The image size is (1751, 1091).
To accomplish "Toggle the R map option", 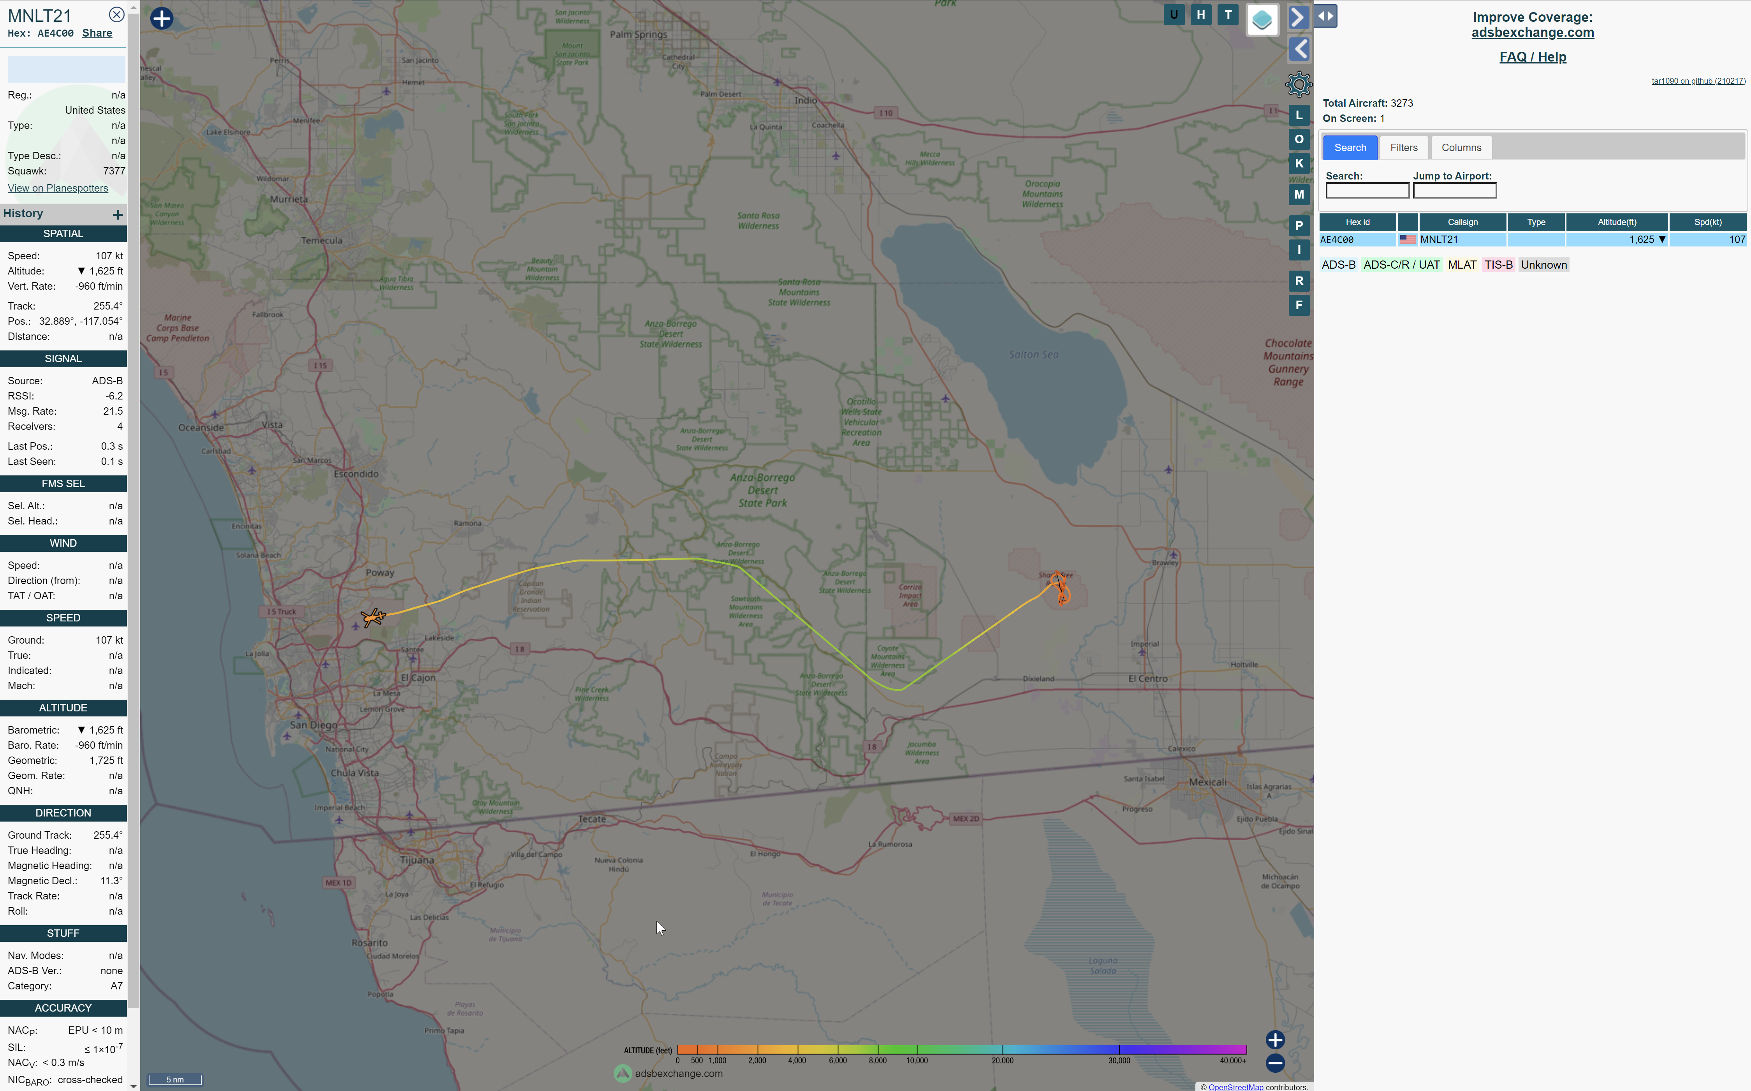I will [x=1299, y=281].
